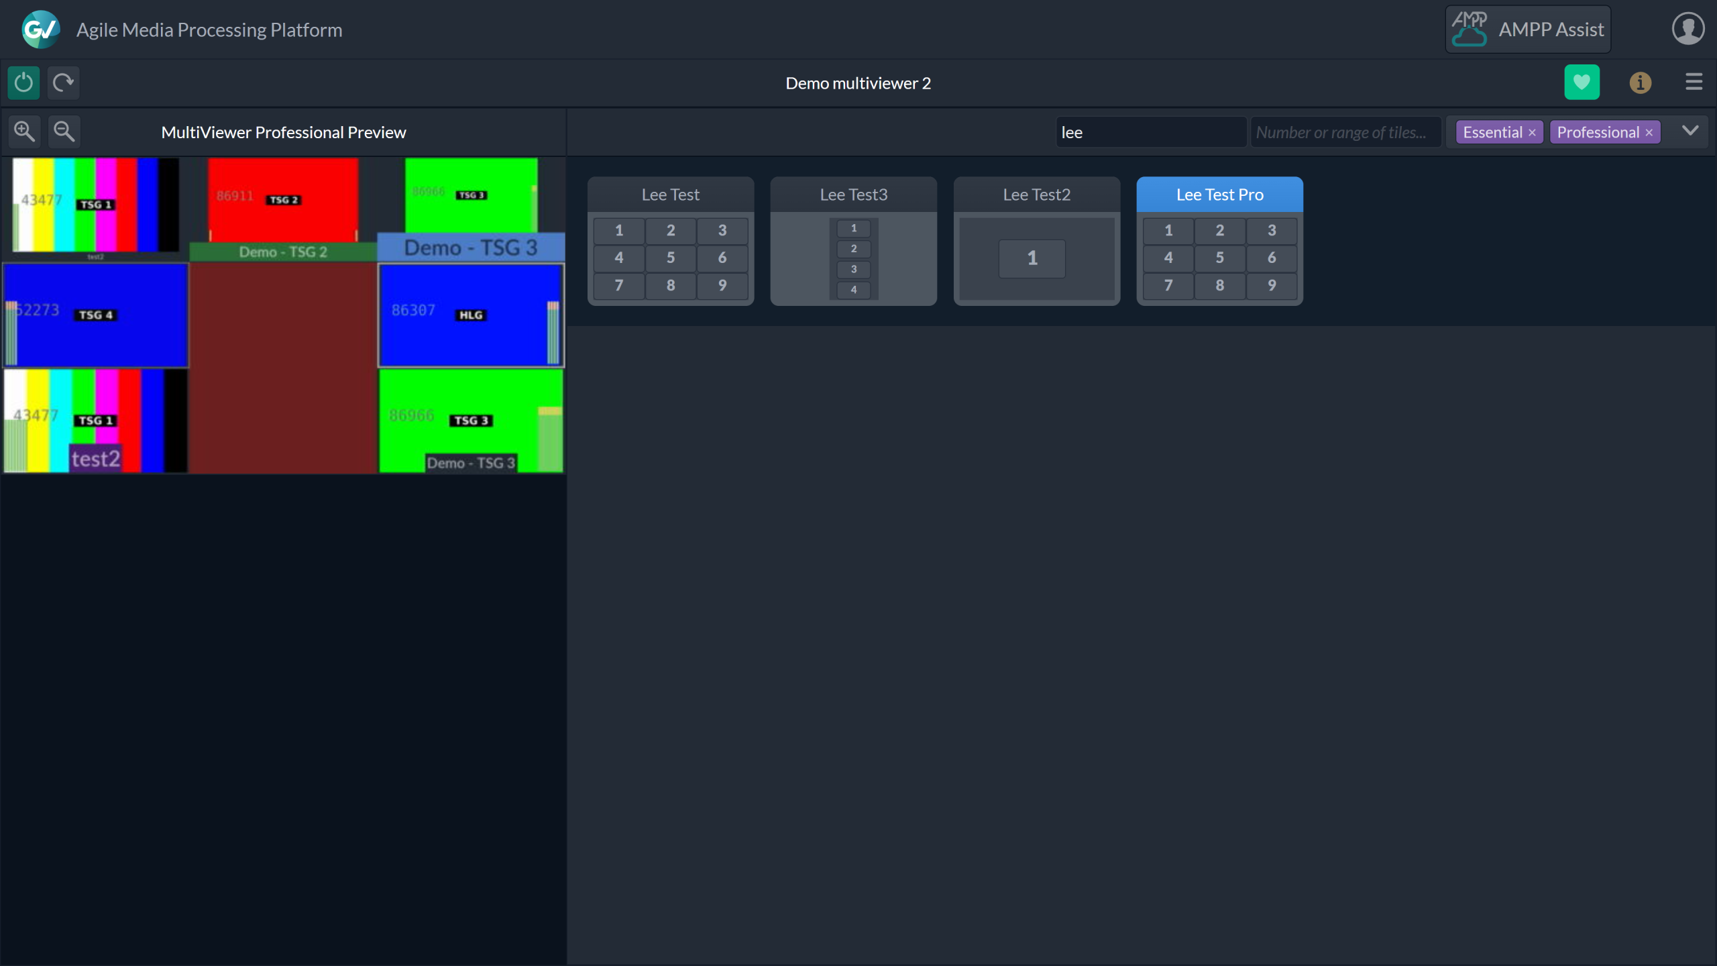
Task: Click tile 7 in Lee Test layout
Action: coord(619,286)
